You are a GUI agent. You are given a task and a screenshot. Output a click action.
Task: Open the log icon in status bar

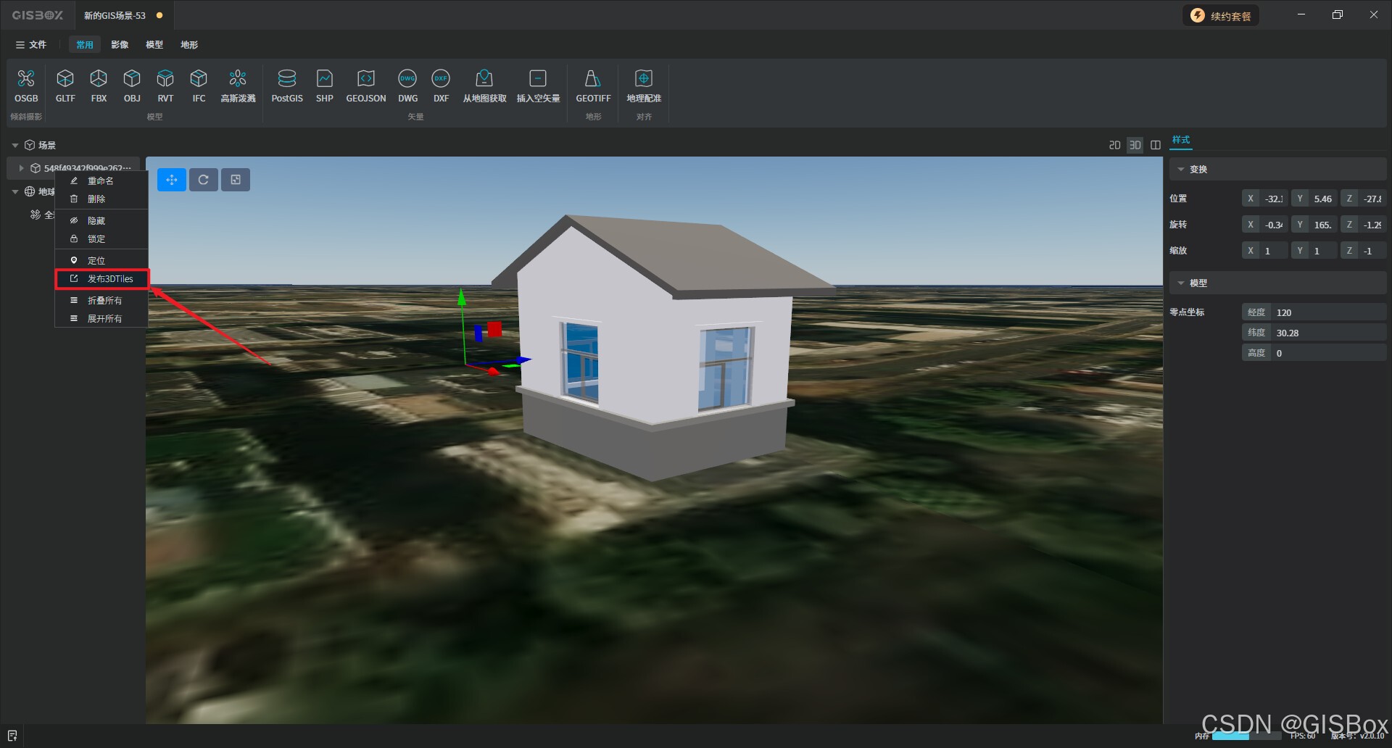pyautogui.click(x=12, y=735)
